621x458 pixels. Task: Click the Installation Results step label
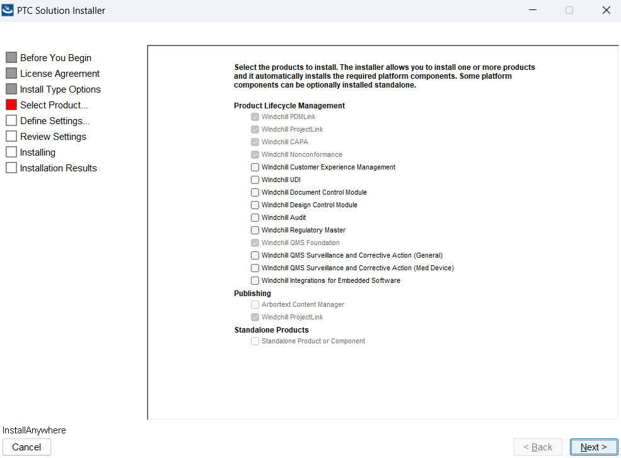point(58,168)
